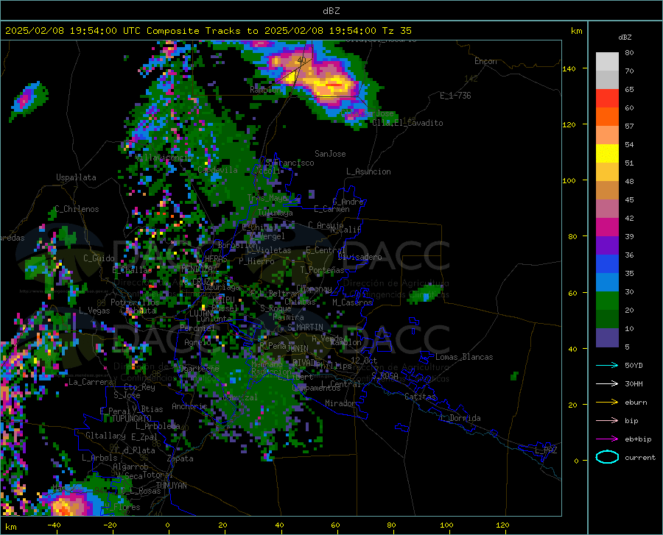Click the 'Uspallata' map label
Image resolution: width=663 pixels, height=535 pixels.
click(x=76, y=177)
